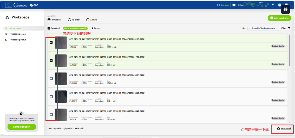Click the support question mark icon above Contact support
Screen dimensions: 295x138
(21, 114)
